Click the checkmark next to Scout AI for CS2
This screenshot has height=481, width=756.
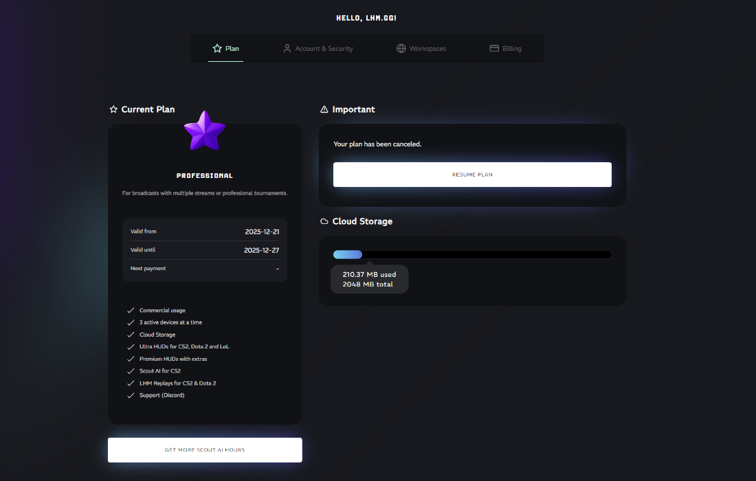[x=131, y=370]
